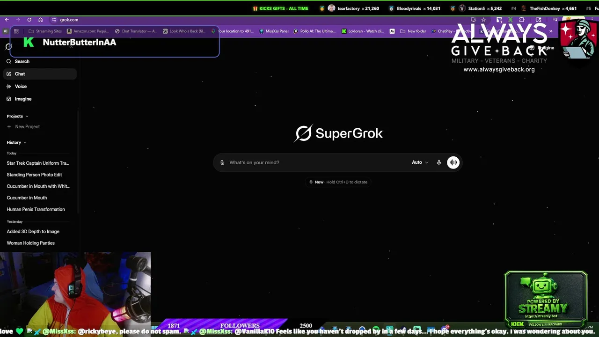Collapse the Projects section
Image resolution: width=599 pixels, height=337 pixels.
[18, 116]
